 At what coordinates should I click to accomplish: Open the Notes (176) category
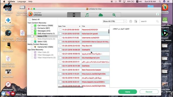coord(42,36)
